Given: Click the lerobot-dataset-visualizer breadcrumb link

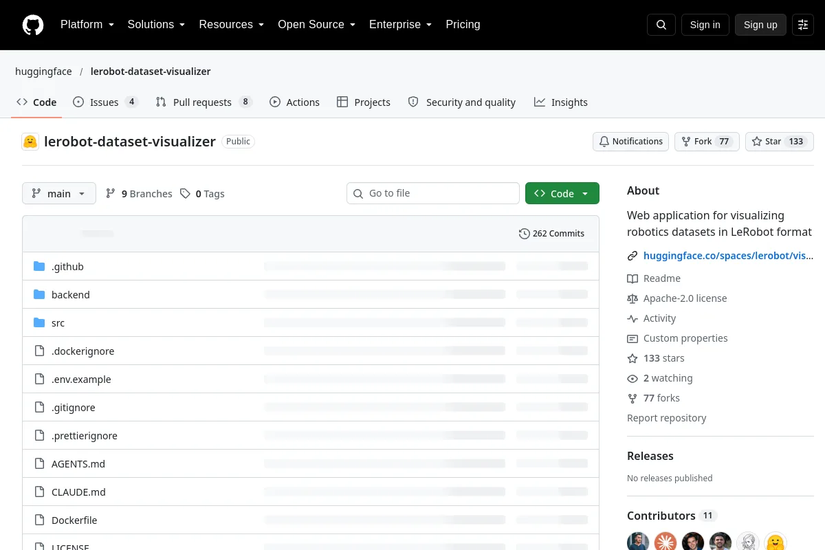Looking at the screenshot, I should tap(151, 71).
